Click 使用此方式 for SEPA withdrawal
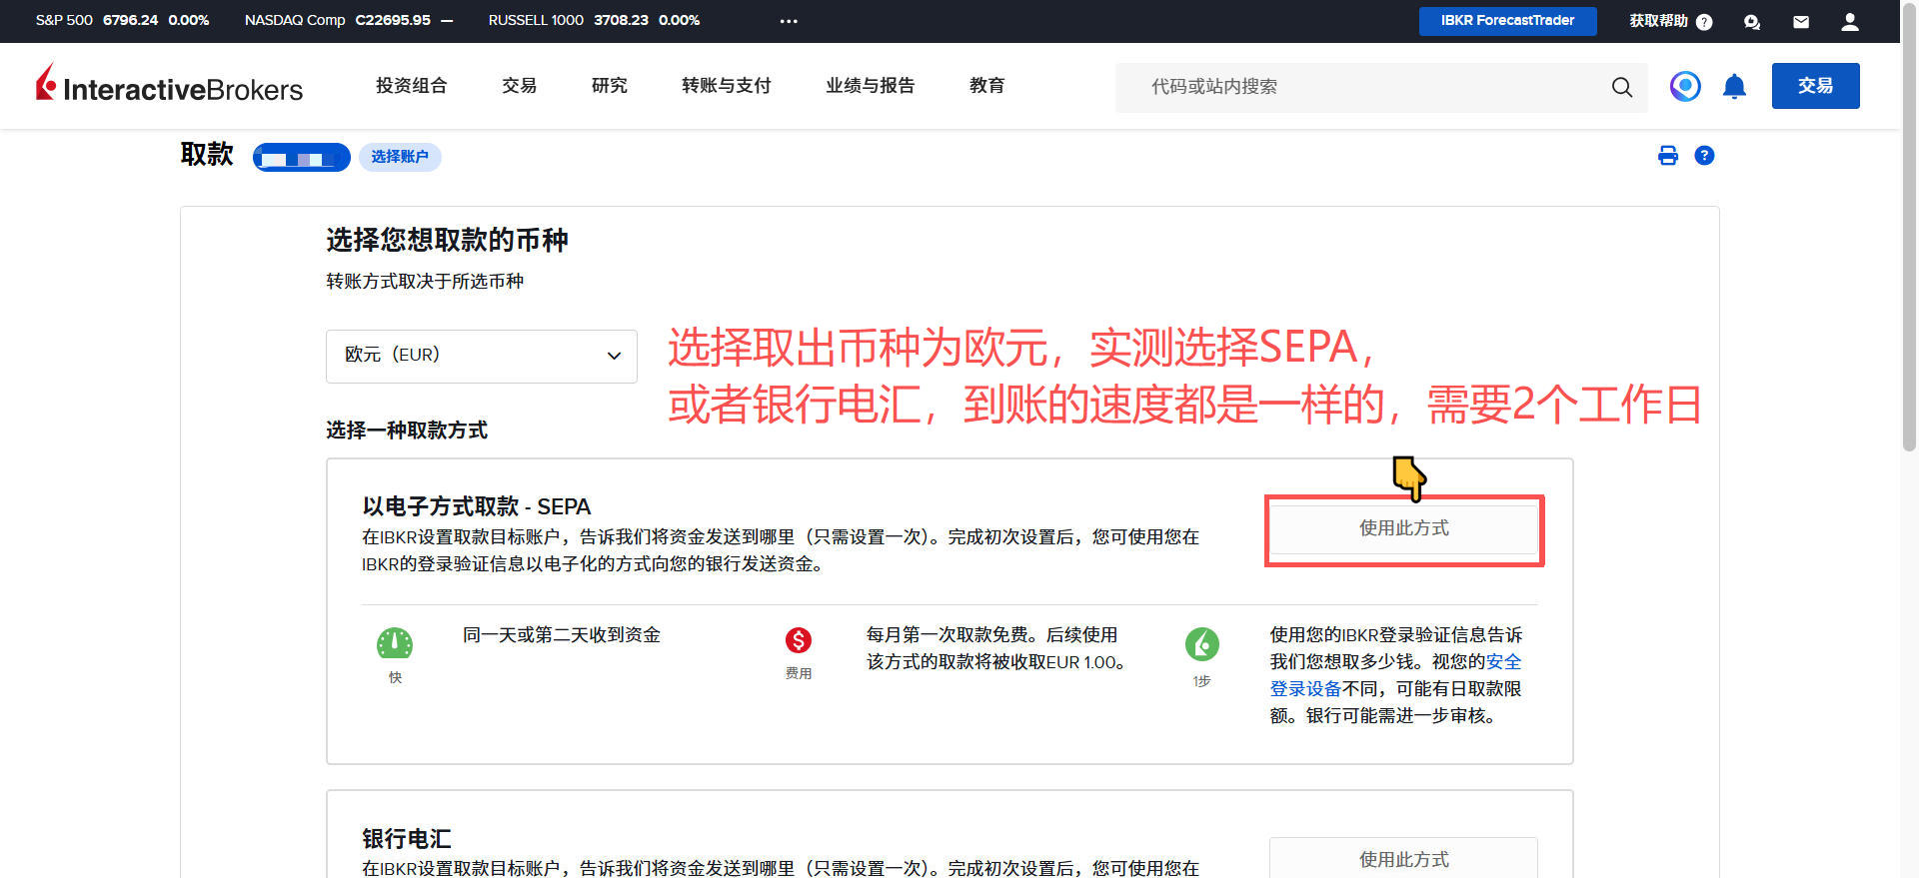Viewport: 1919px width, 878px height. 1403,528
